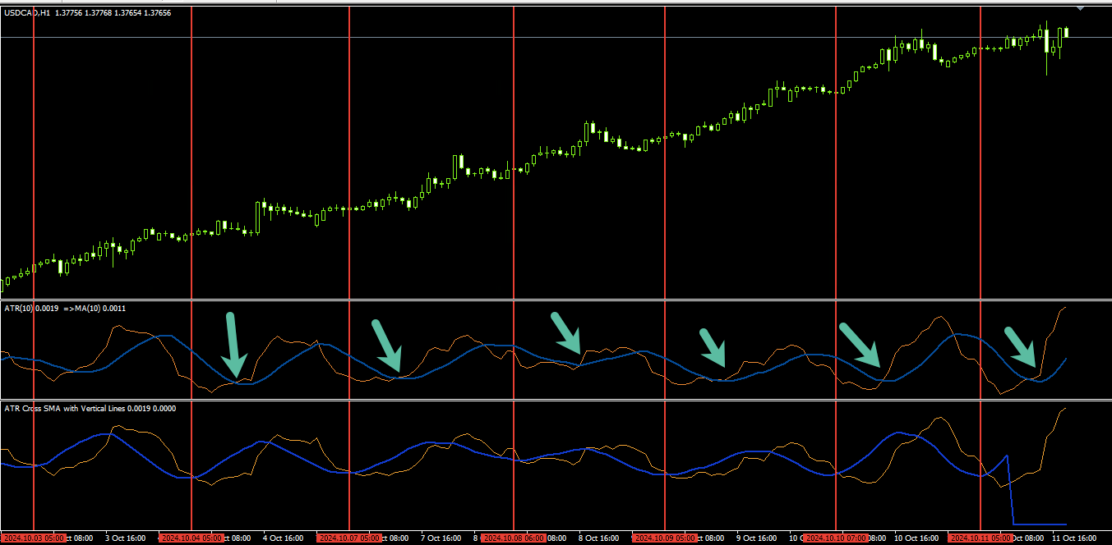Screen dimensions: 1112x545
Task: Click the ATR Cross SMA with Vertical Lines label
Action: point(90,407)
